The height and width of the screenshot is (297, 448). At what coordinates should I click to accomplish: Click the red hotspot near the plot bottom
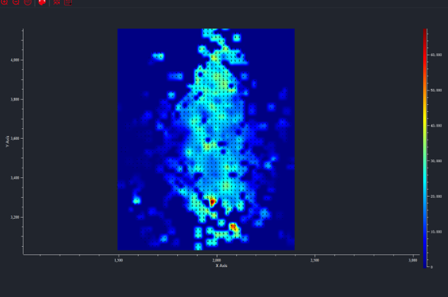[x=233, y=227]
